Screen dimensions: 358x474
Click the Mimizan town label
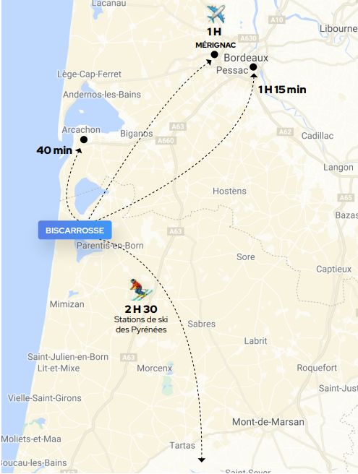click(x=67, y=304)
